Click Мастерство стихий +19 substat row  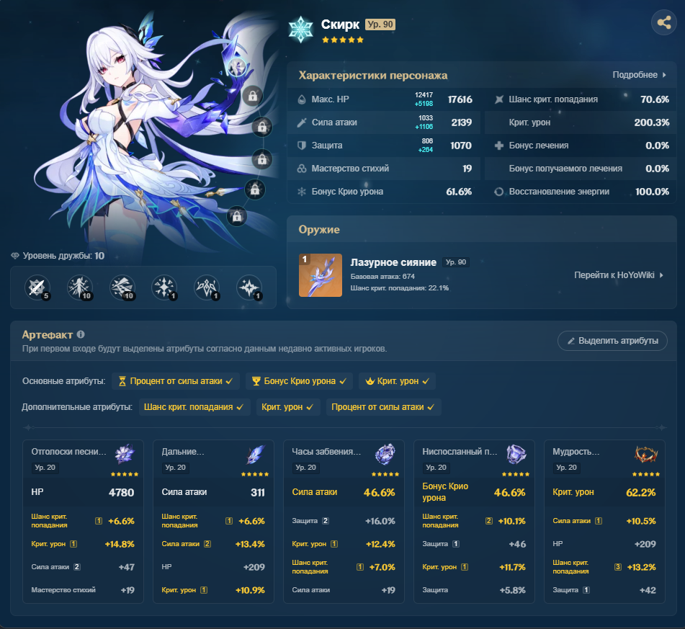83,590
